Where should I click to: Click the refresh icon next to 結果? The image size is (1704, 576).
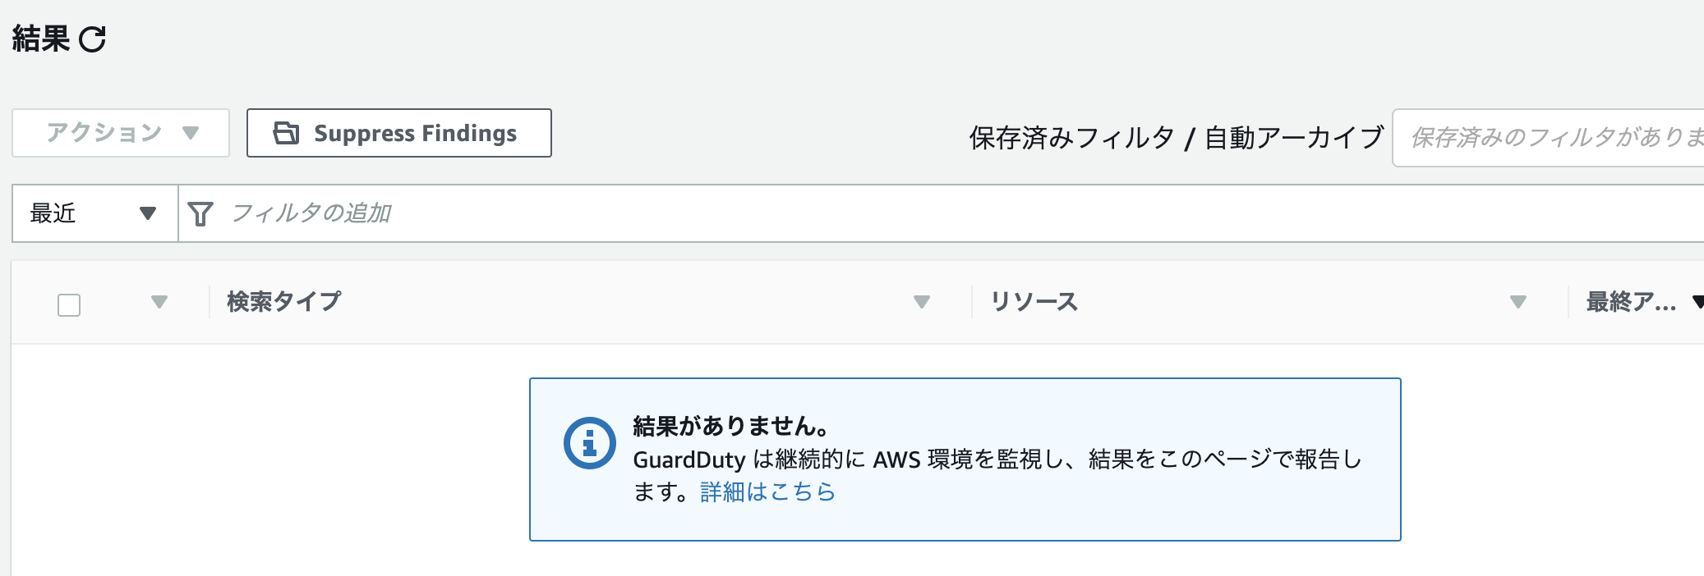tap(93, 39)
